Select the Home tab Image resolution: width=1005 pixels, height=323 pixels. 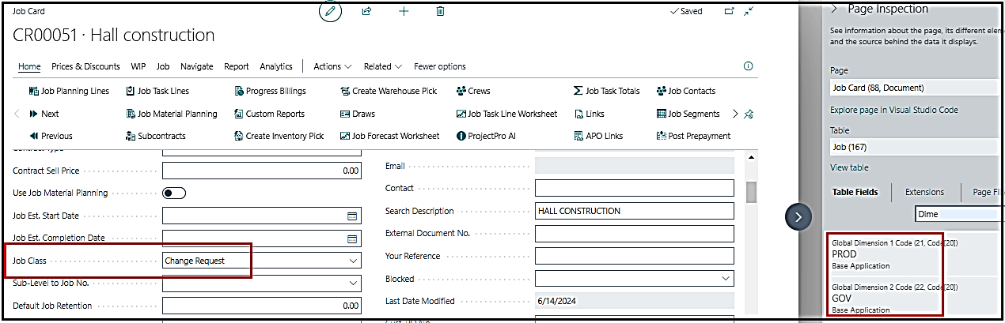pos(29,66)
